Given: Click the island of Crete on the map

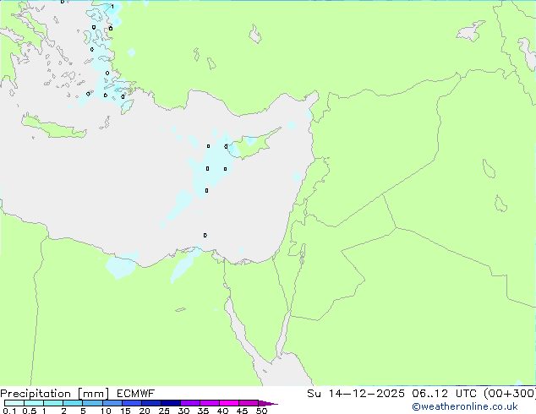Looking at the screenshot, I should coord(53,127).
